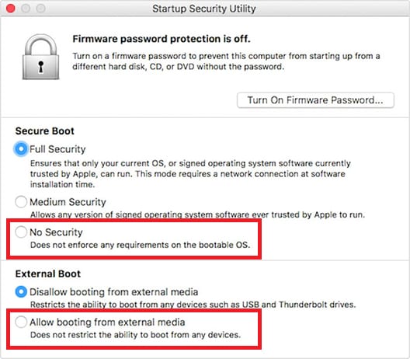Click the padlock firmware icon

pos(41,57)
